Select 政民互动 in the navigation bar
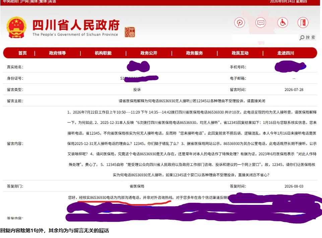Viewport: 322px width, 238px height. tap(240, 53)
